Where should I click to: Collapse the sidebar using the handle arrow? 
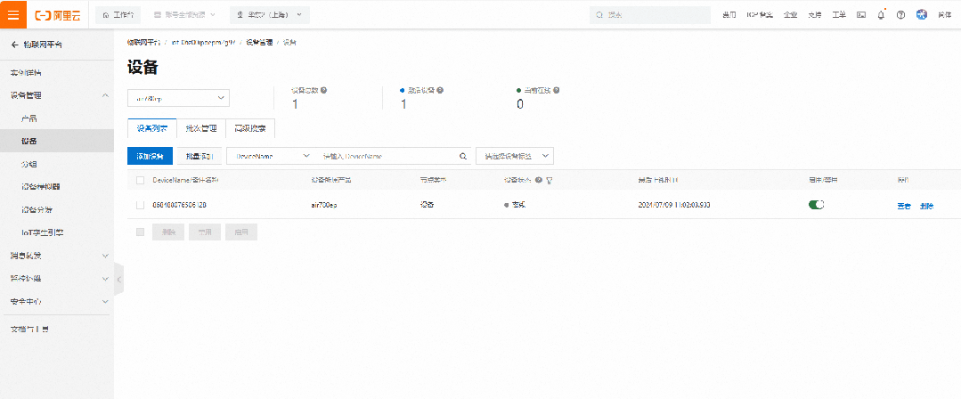118,280
